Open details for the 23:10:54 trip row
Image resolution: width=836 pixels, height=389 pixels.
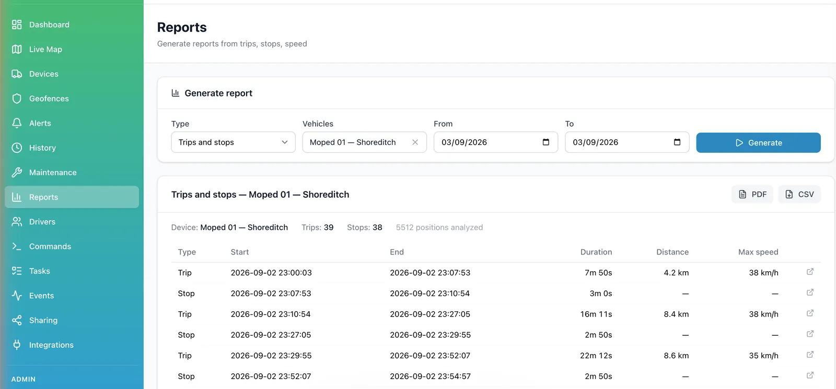click(x=810, y=313)
